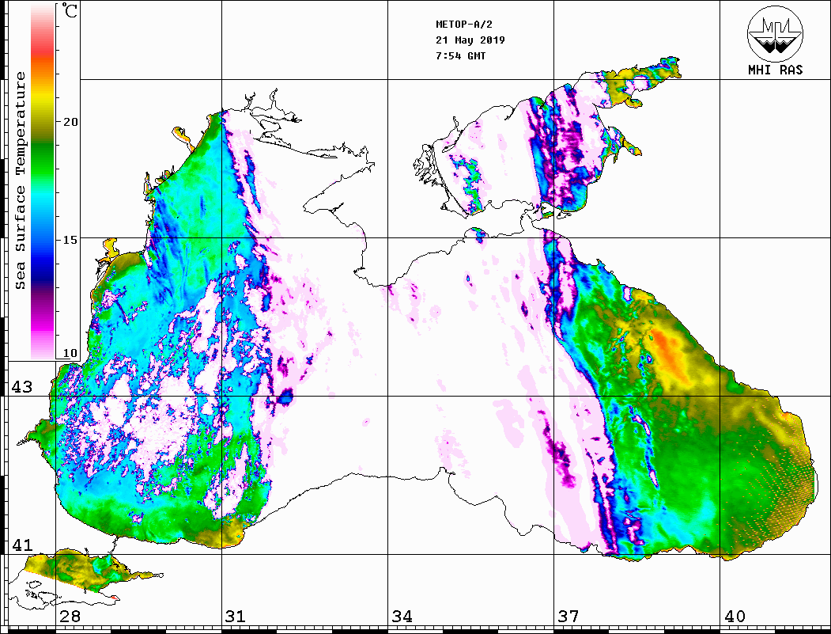Click the '20' value on temperature scale
The image size is (831, 634).
click(x=70, y=122)
